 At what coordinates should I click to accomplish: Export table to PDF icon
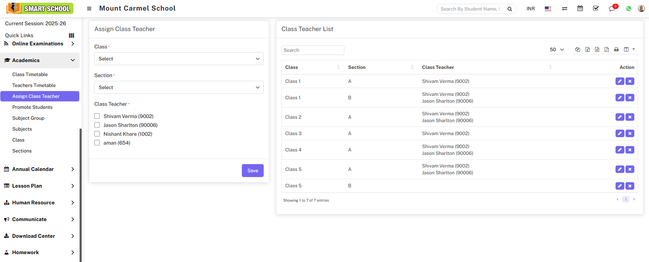click(607, 49)
